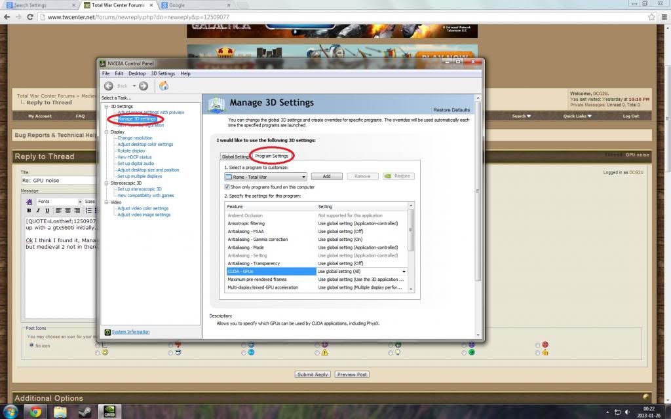Screen dimensions: 671x419
Task: Click the NVIDIA Back navigation arrow
Action: [109, 86]
